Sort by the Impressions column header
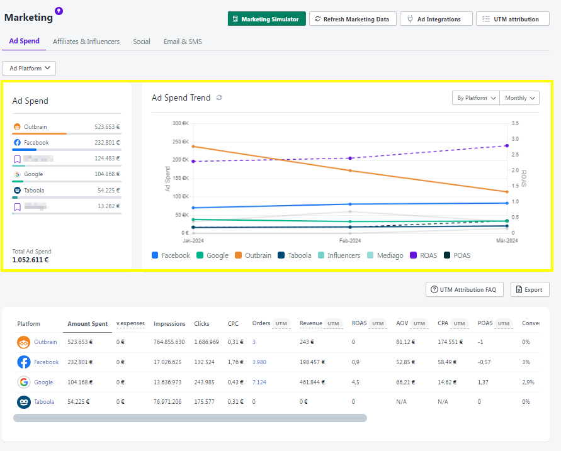 pos(169,324)
